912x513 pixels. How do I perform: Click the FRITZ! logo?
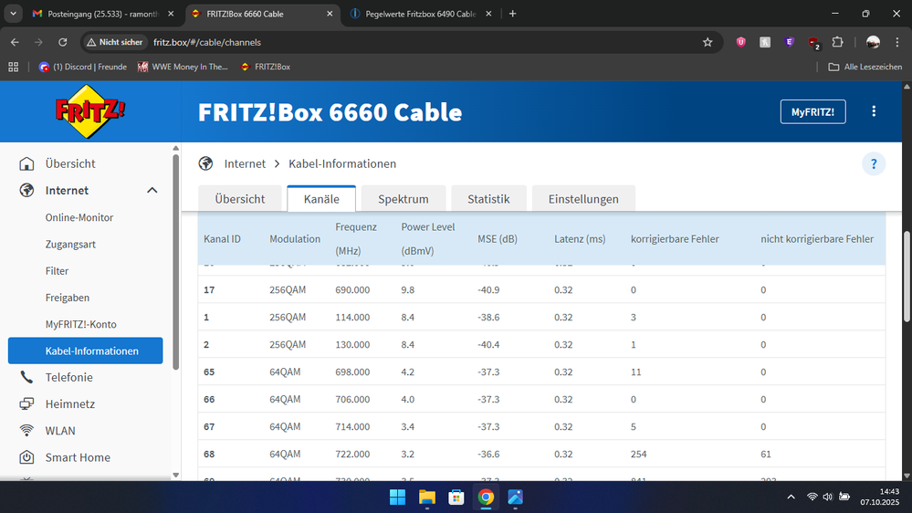click(x=89, y=111)
